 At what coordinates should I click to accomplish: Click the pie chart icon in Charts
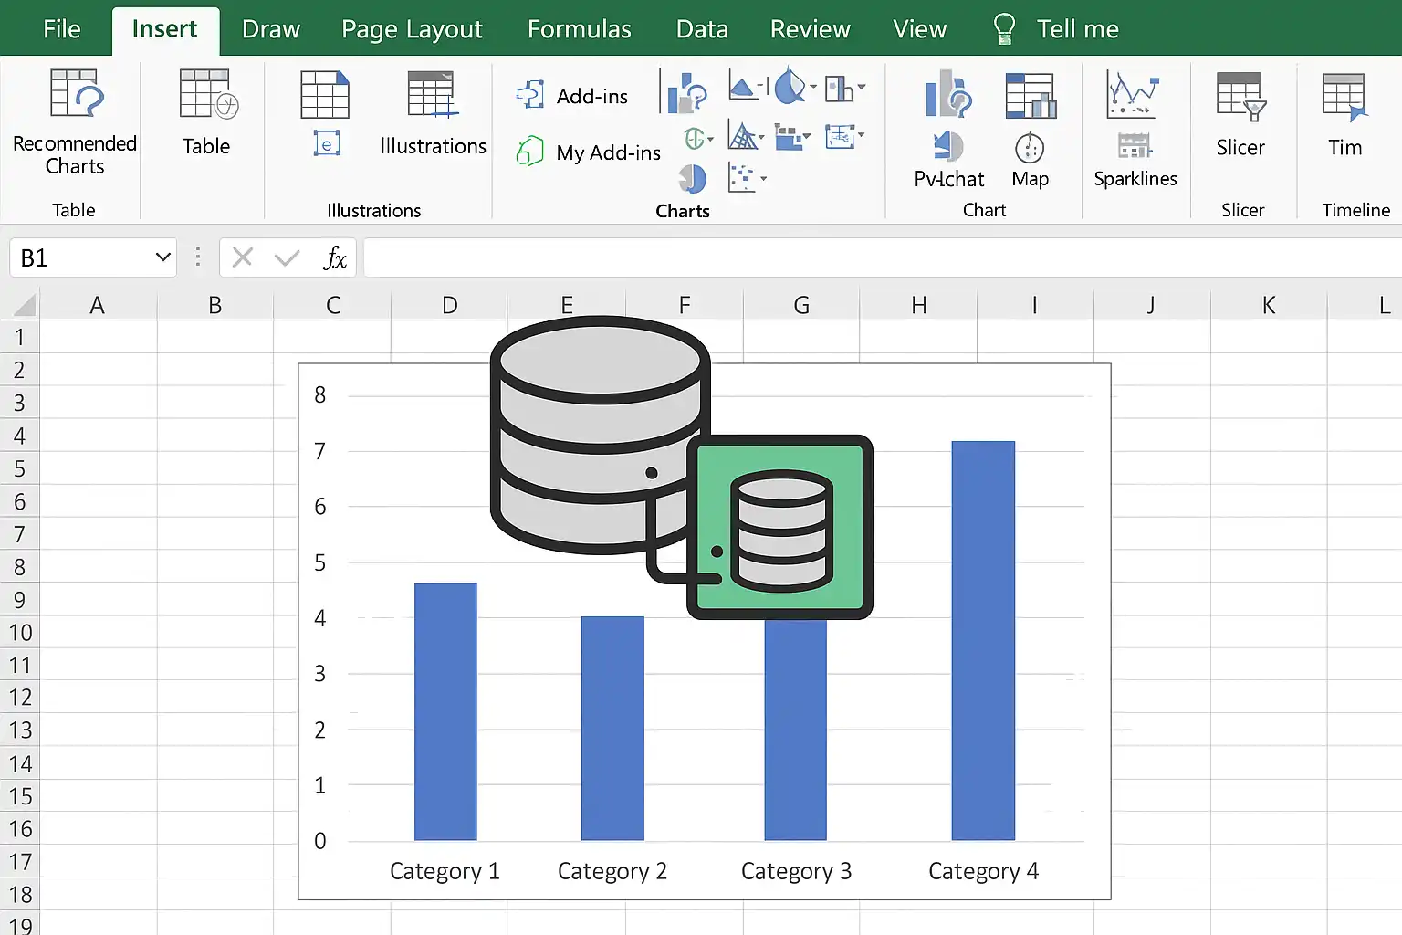(693, 177)
